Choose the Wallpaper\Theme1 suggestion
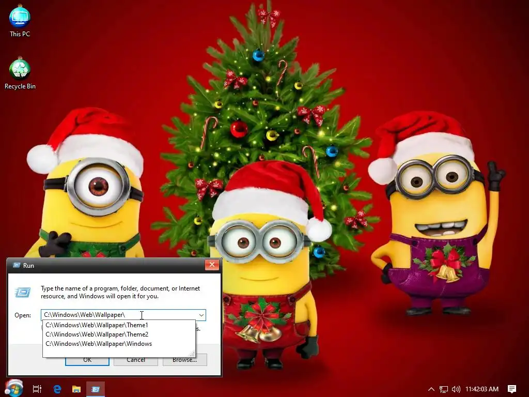 [119, 325]
